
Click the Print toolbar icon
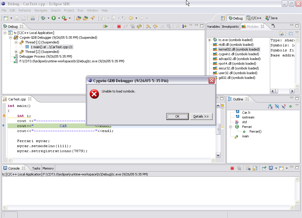point(23,18)
